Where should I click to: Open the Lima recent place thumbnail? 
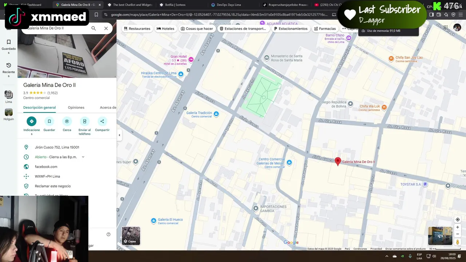point(9,97)
